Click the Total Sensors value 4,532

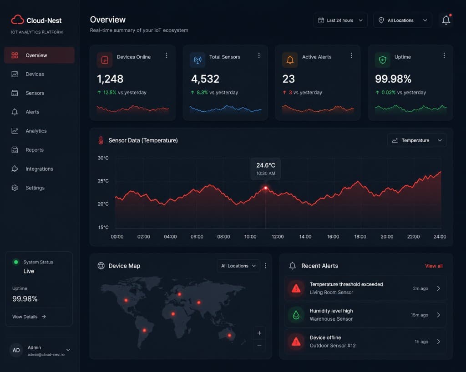click(205, 79)
